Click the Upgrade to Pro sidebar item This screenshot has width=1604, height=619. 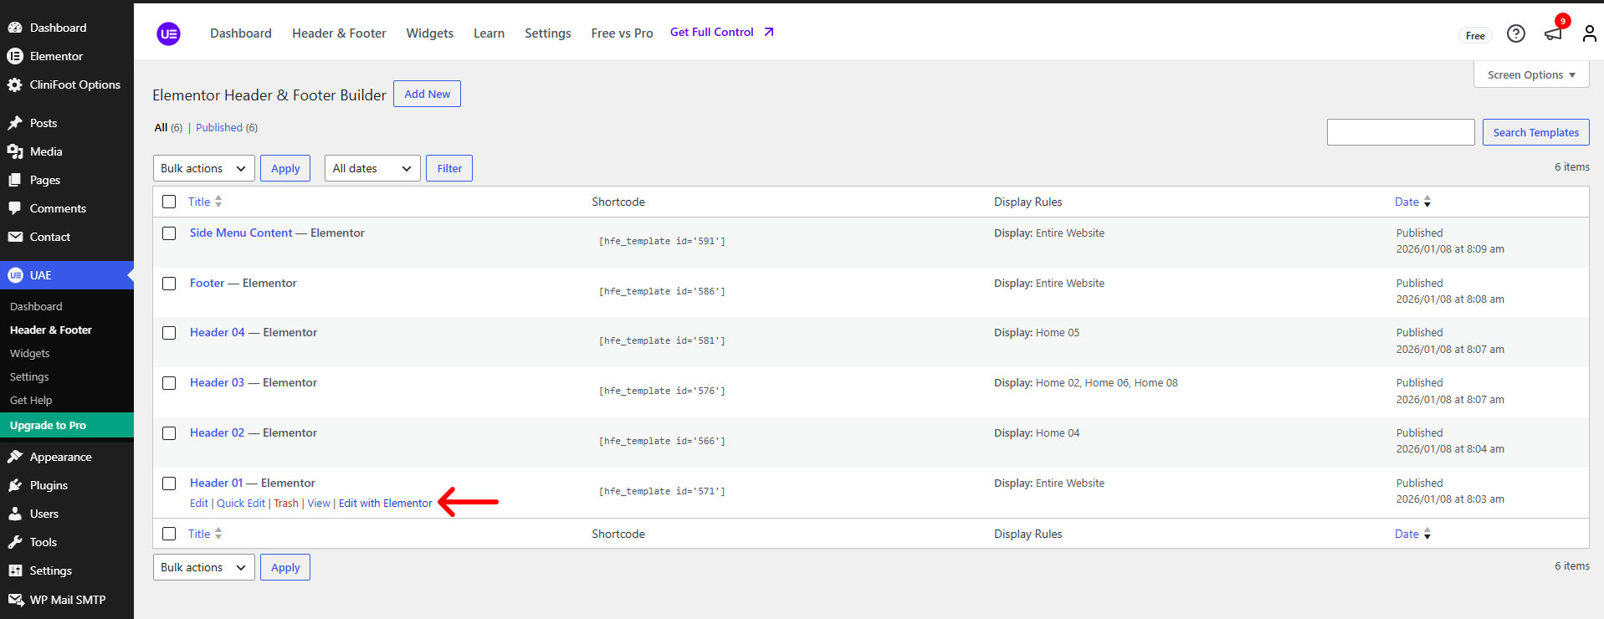[67, 425]
